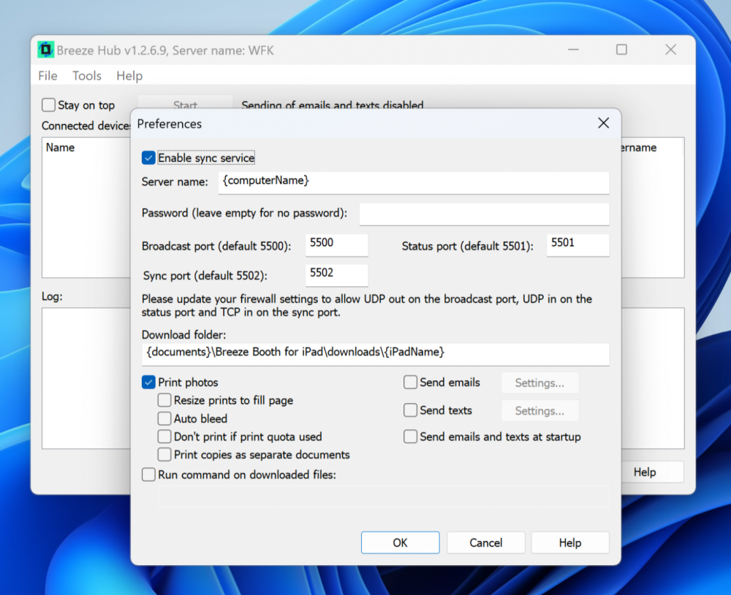Viewport: 731px width, 595px height.
Task: Click the Password input field
Action: pos(484,214)
